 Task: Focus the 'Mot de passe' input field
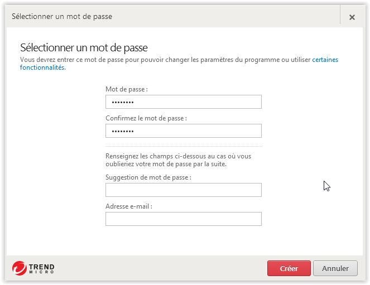tap(183, 102)
